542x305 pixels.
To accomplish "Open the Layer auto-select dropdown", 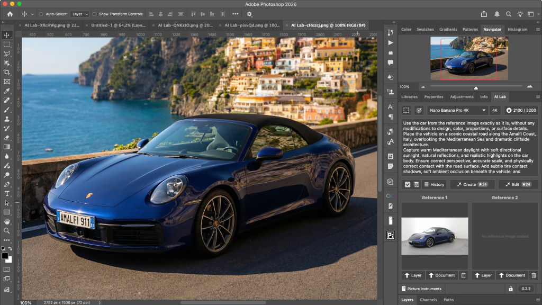I will [79, 14].
